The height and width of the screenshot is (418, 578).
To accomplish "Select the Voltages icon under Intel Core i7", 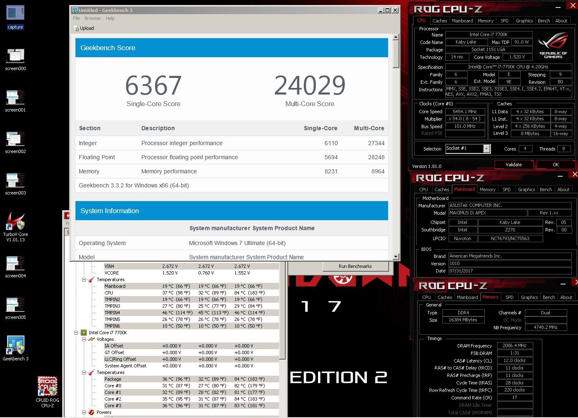I will [x=92, y=339].
